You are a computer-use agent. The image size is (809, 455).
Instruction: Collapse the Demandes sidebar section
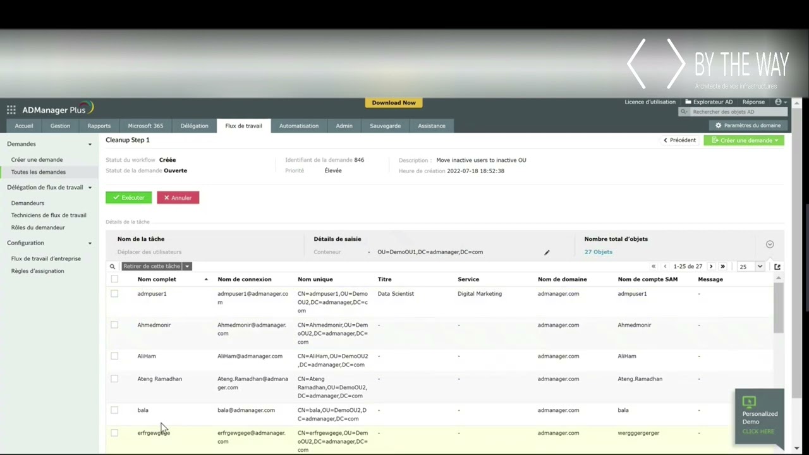tap(90, 145)
